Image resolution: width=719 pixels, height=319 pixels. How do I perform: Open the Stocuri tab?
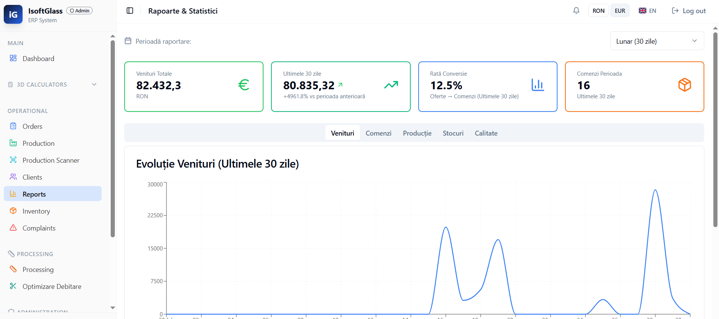click(453, 133)
